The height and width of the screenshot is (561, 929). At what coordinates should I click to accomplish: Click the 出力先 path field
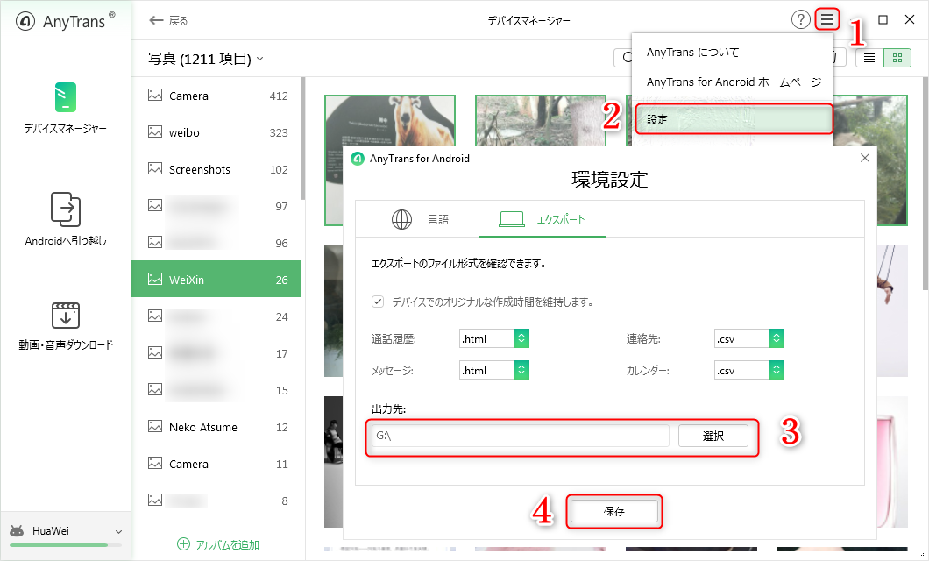coord(521,436)
